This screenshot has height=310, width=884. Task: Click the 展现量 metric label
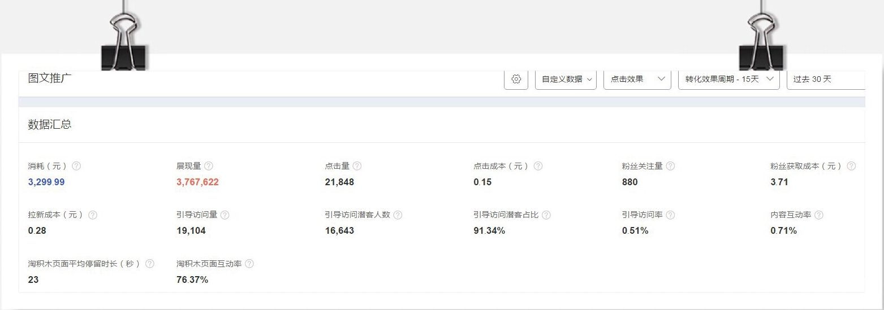(189, 166)
